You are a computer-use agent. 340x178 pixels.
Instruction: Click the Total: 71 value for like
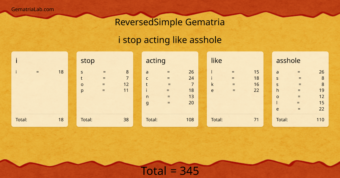(256, 120)
